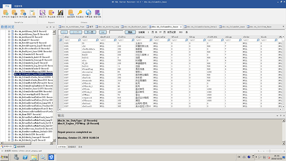Open the cKey column filter magnifier dropdown

point(79,40)
